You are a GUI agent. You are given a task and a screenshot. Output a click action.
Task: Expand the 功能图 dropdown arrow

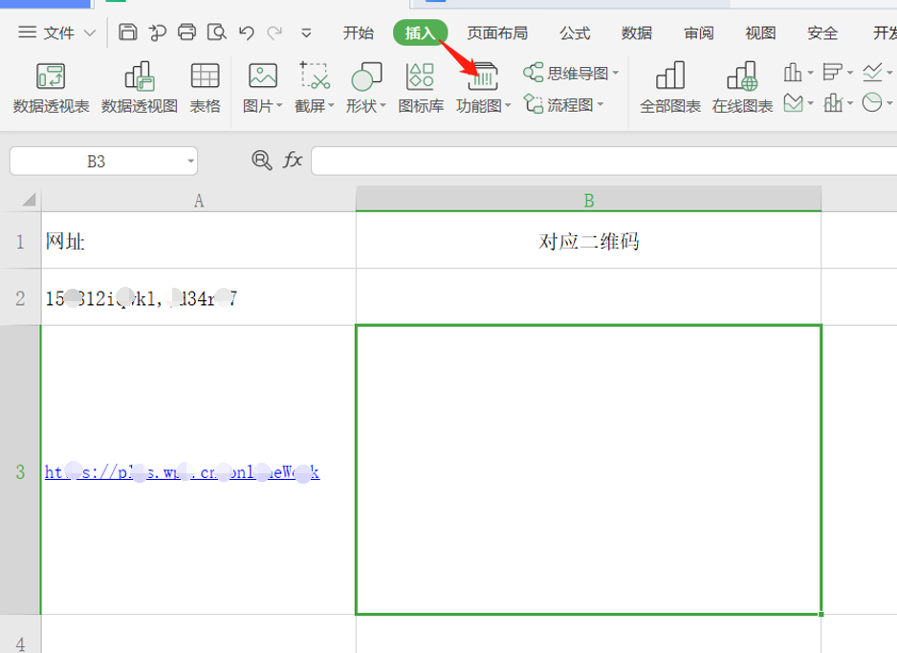(x=508, y=106)
